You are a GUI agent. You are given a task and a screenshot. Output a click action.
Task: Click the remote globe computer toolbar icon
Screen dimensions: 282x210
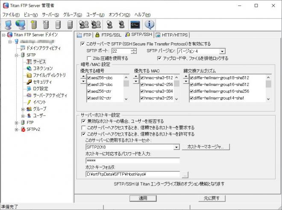click(21, 25)
